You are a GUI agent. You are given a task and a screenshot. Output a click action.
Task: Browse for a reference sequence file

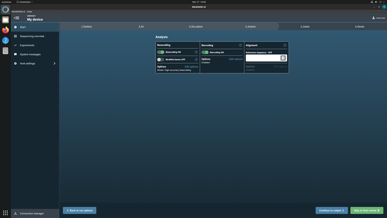tap(283, 58)
